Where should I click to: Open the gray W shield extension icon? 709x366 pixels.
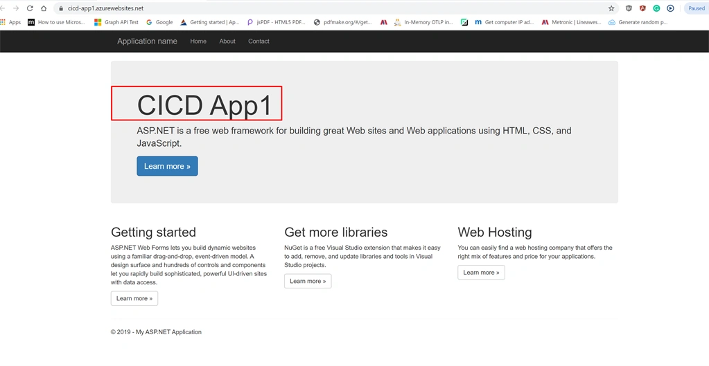coord(629,8)
